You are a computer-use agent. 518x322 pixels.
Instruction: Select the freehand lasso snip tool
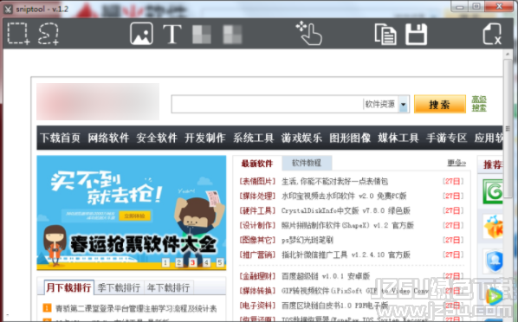pos(49,34)
